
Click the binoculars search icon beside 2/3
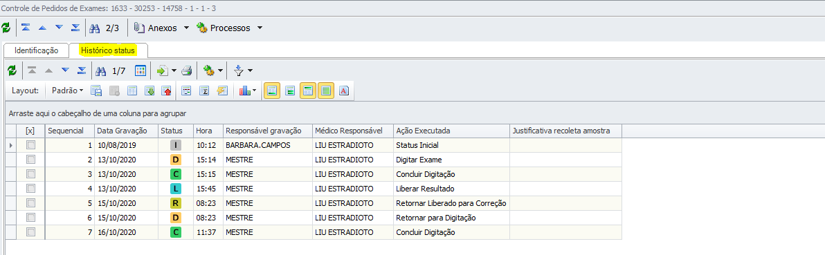tap(96, 28)
